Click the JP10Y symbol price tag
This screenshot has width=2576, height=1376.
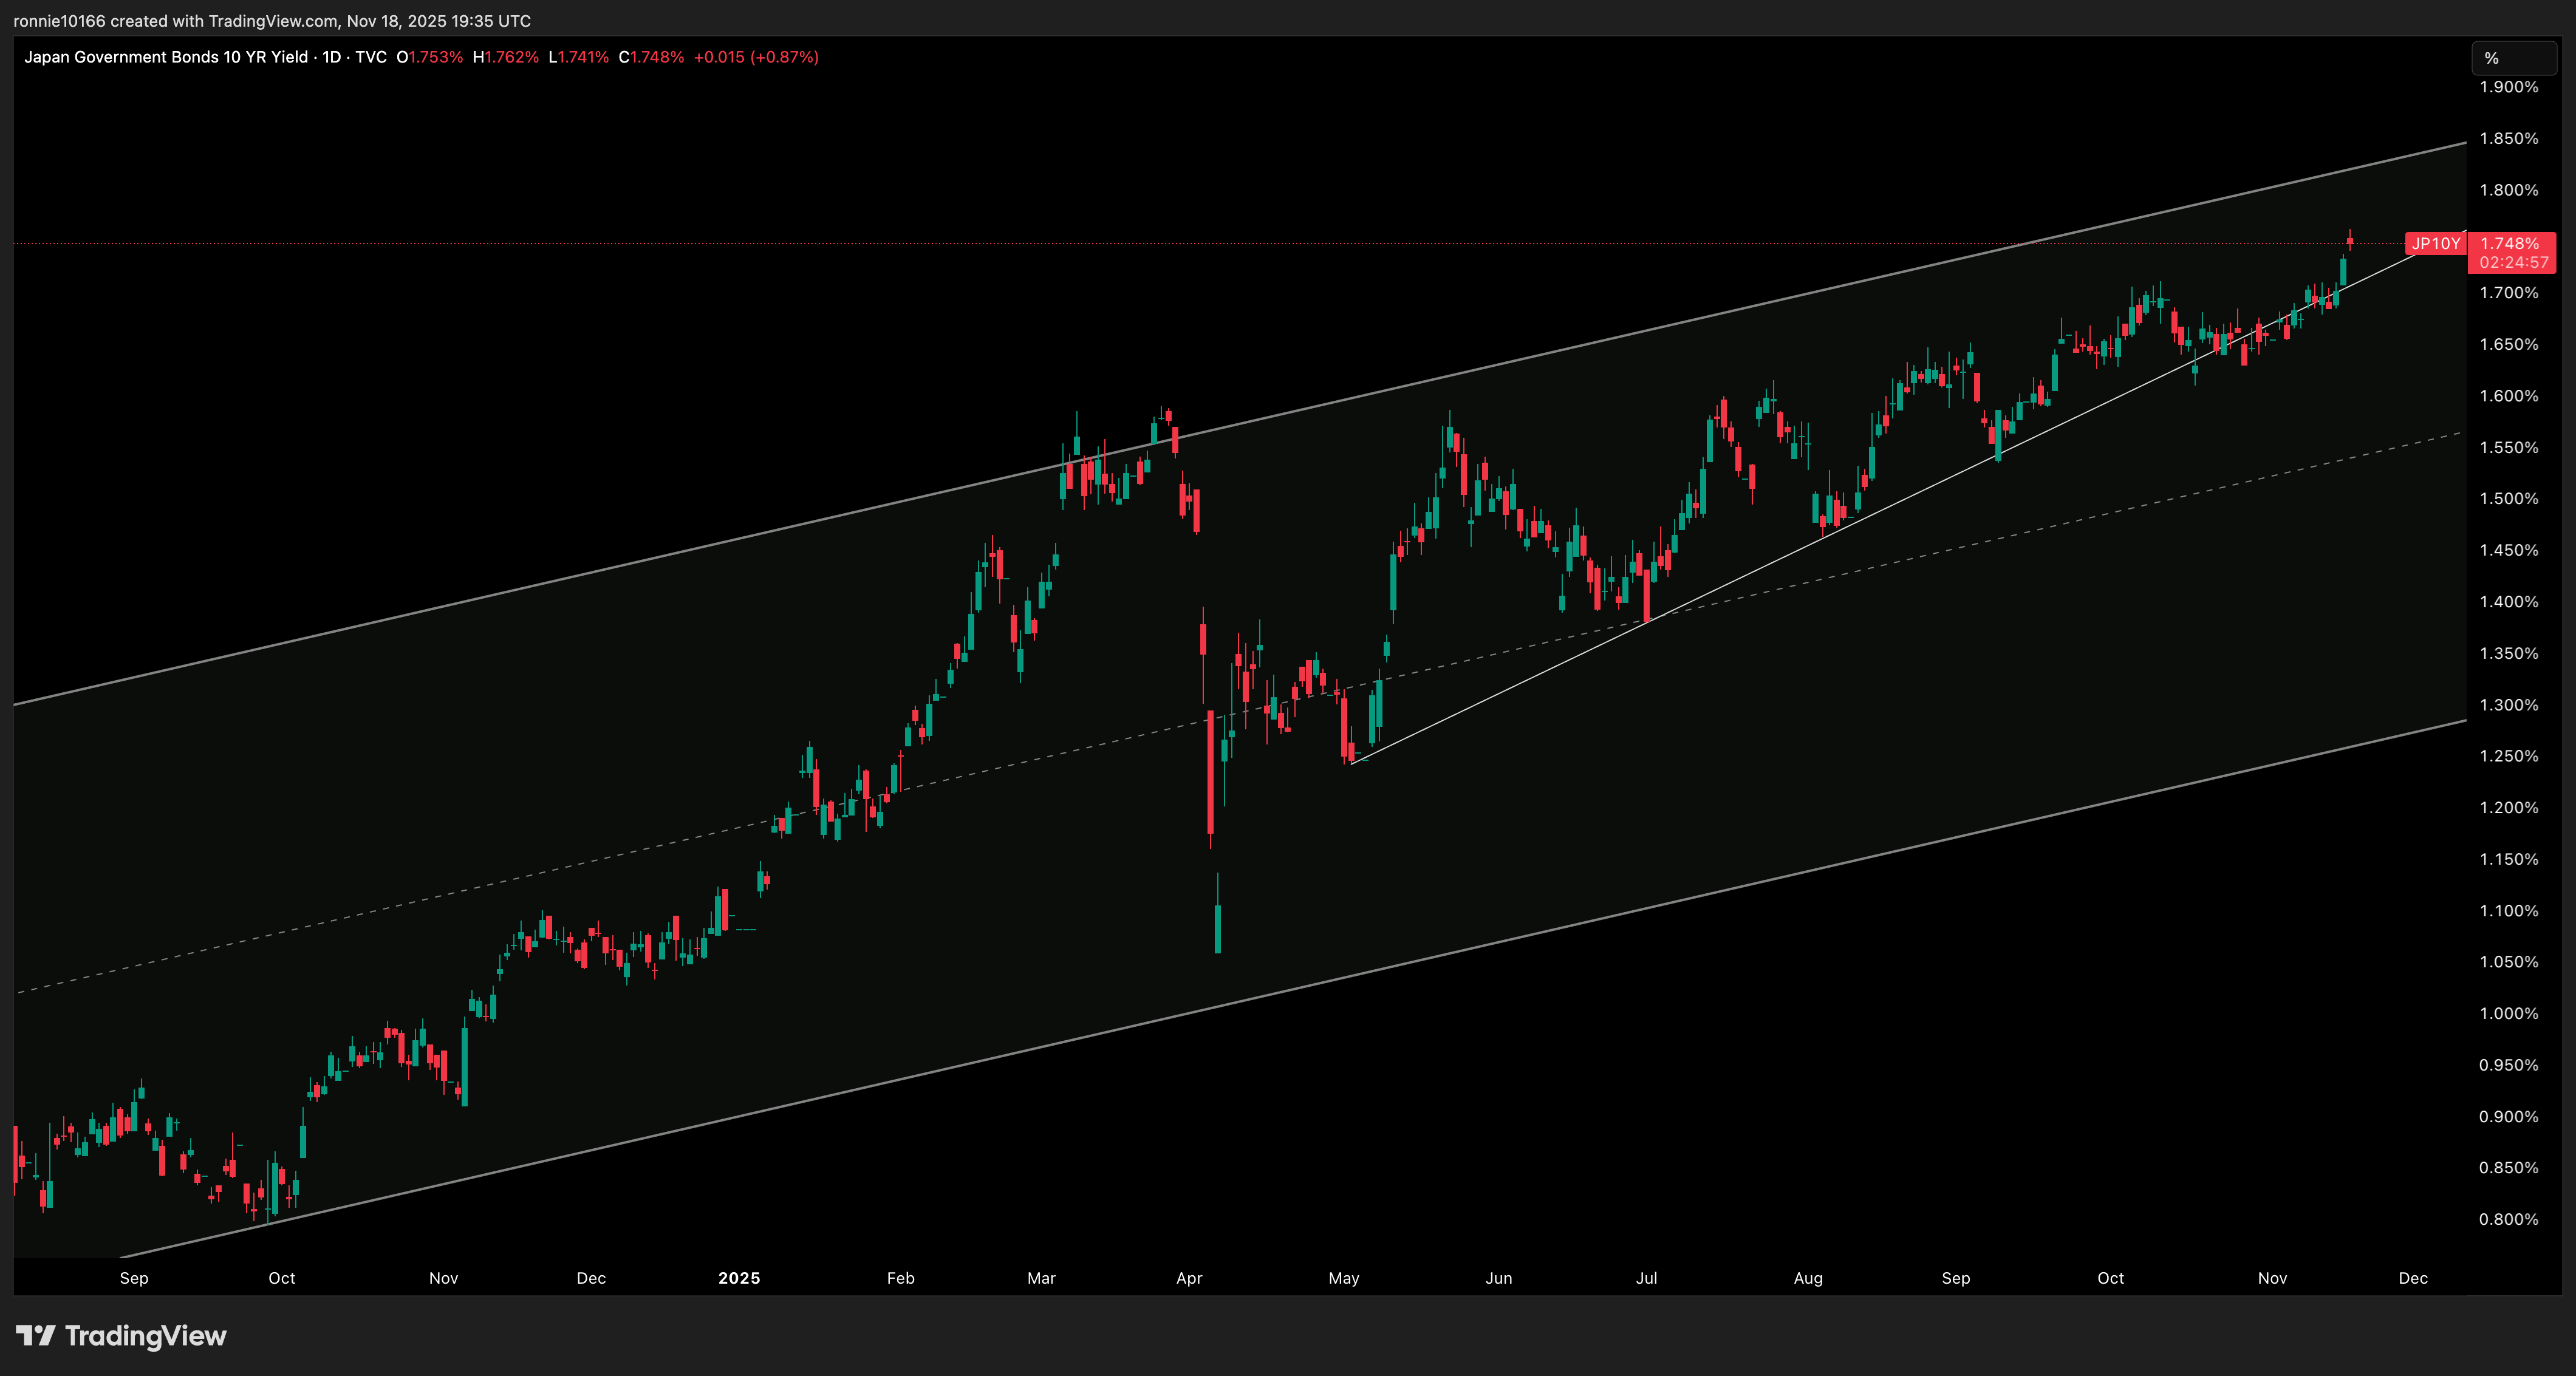tap(2437, 243)
